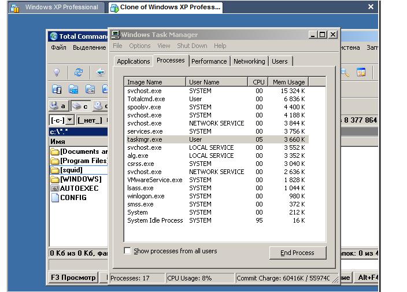Select [squid] folder in Total Commander

[x=79, y=170]
